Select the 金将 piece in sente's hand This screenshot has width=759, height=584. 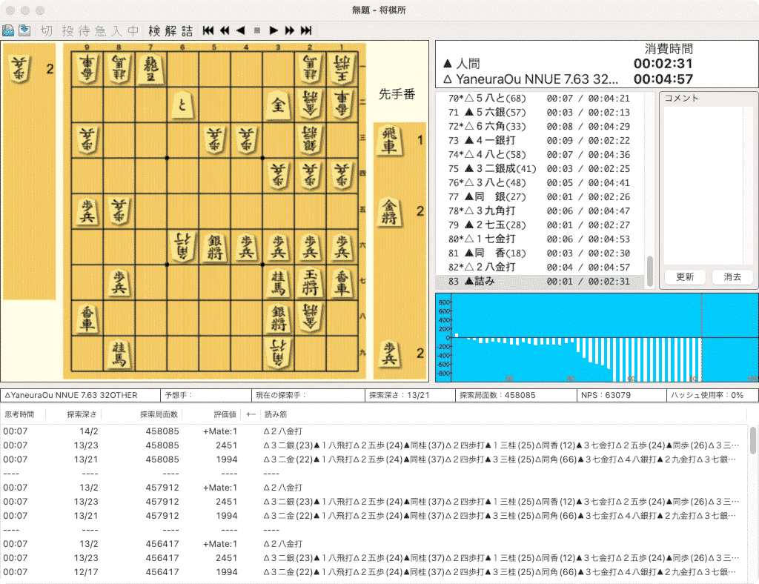[389, 211]
